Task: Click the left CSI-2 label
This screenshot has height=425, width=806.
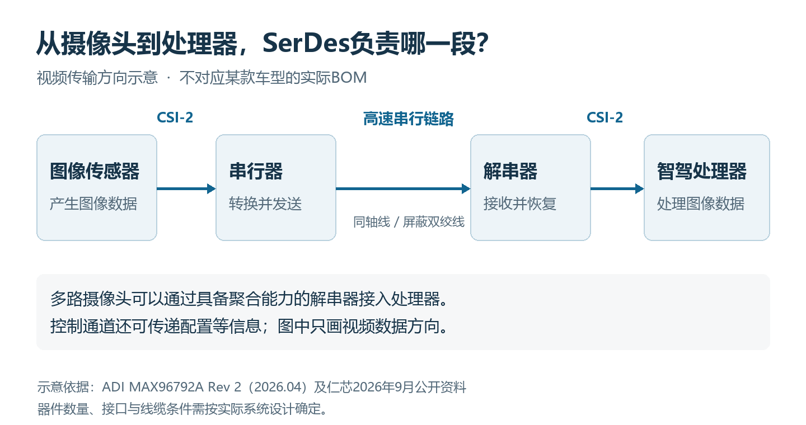Action: click(175, 118)
